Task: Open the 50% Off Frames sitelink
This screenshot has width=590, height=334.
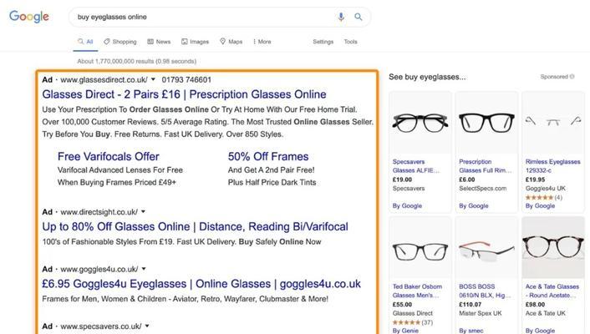Action: (x=268, y=156)
